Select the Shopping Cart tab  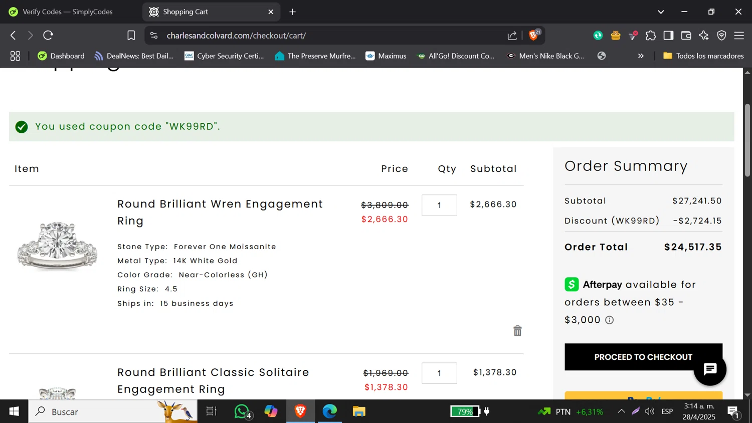(x=211, y=12)
